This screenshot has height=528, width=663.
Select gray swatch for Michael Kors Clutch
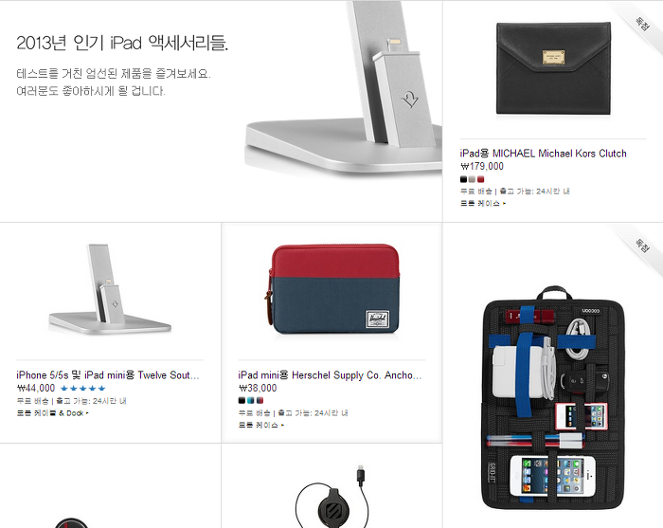coord(472,179)
